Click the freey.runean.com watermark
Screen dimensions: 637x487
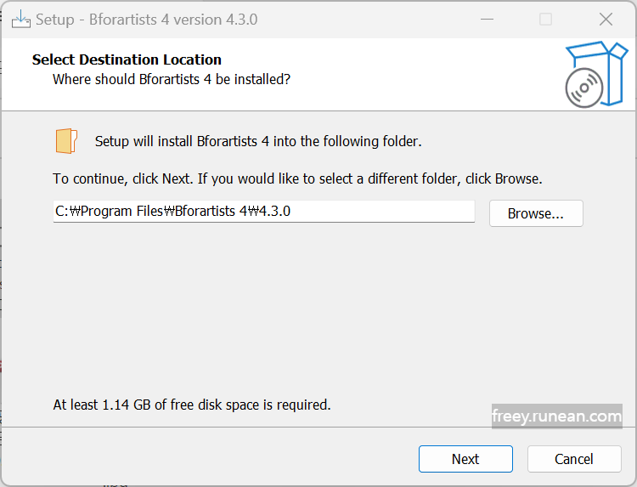click(x=557, y=416)
